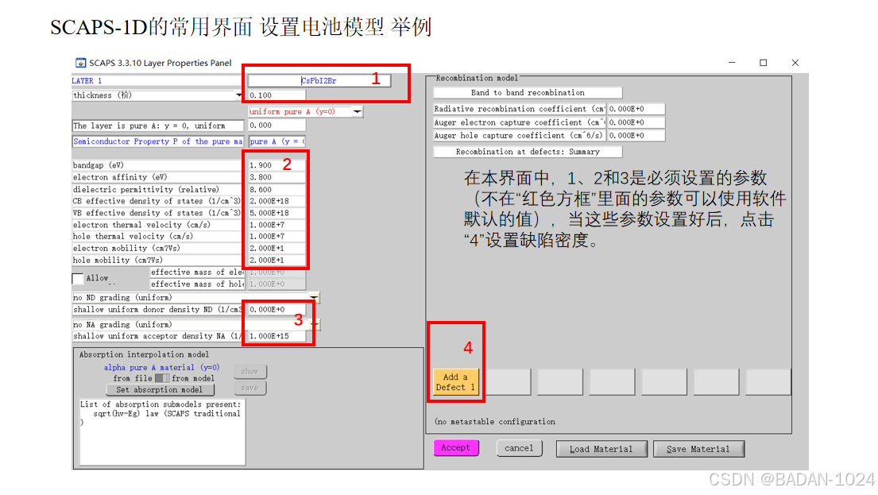Click the LAYER 1 label
The height and width of the screenshot is (495, 878).
[x=87, y=80]
